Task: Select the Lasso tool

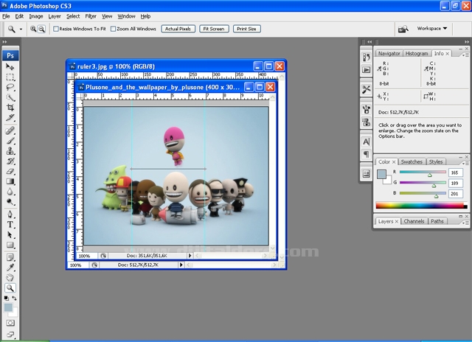Action: [x=10, y=87]
